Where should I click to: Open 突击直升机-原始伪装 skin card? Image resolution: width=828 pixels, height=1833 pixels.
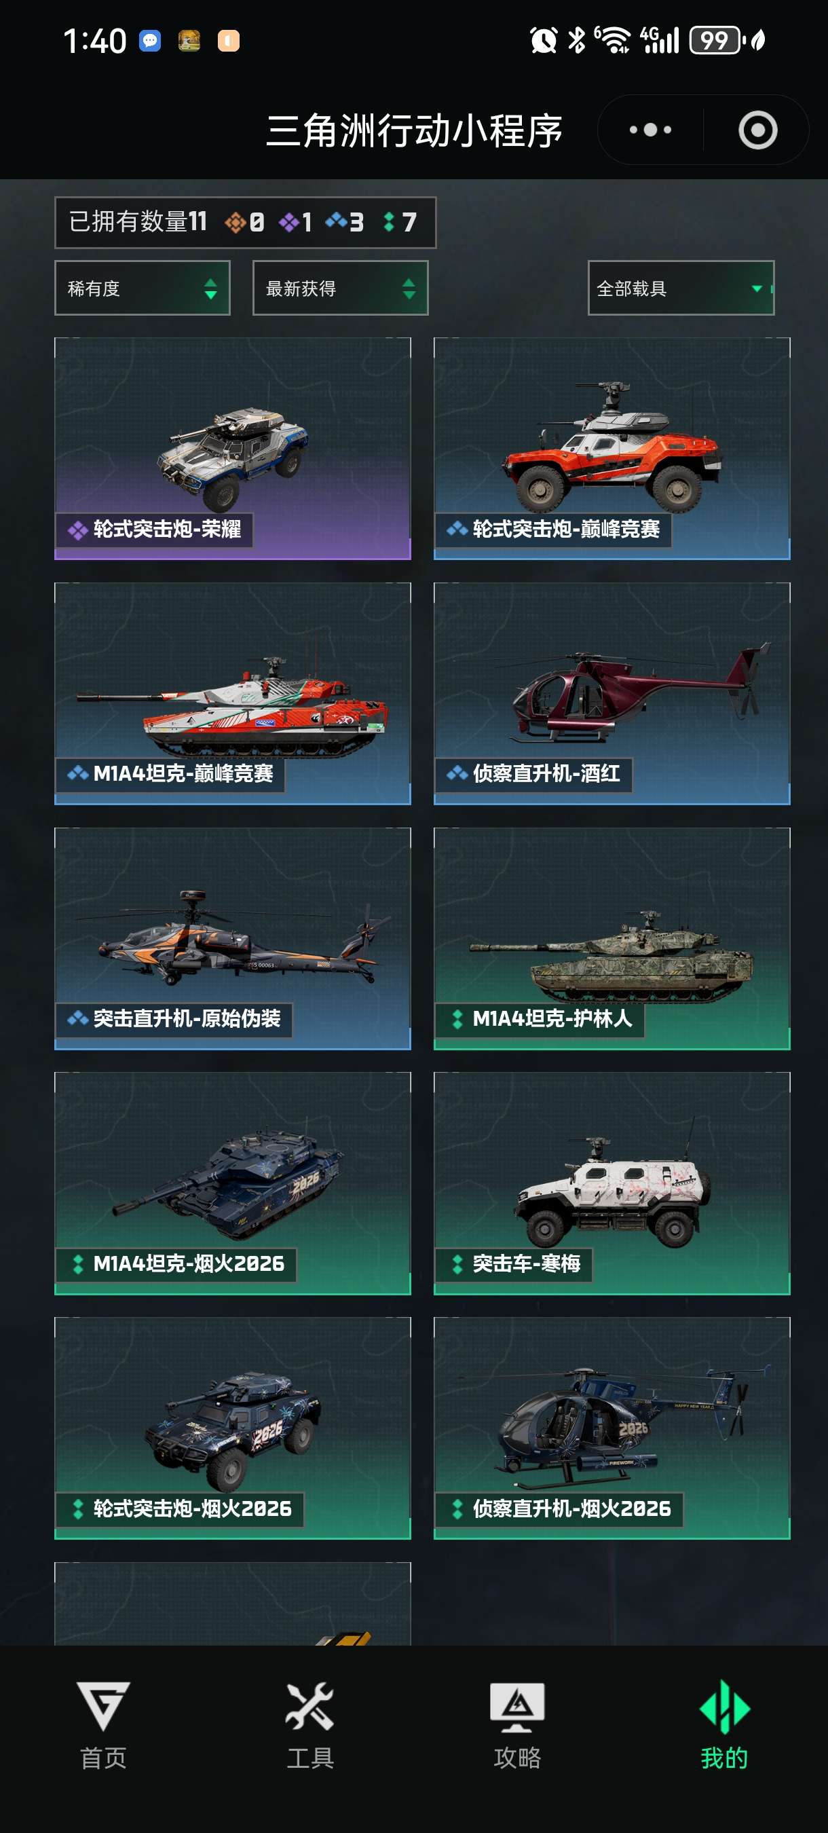tap(233, 938)
